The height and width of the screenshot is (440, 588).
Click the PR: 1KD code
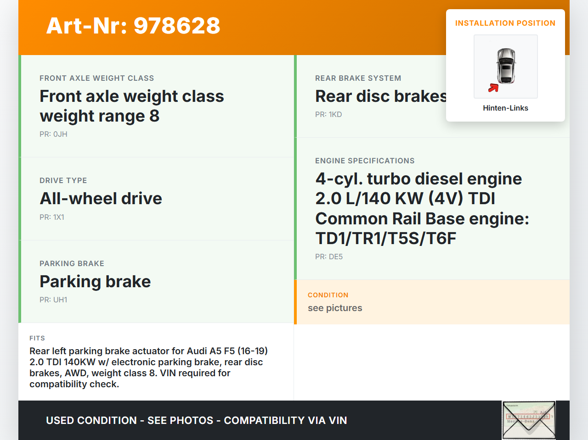pos(328,114)
